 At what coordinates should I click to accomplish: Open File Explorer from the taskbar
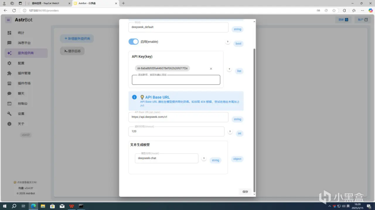(43, 206)
